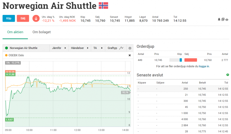The height and width of the screenshot is (134, 231).
Task: Toggle the OSEBX Oslo orange series dot
Action: tap(6, 55)
